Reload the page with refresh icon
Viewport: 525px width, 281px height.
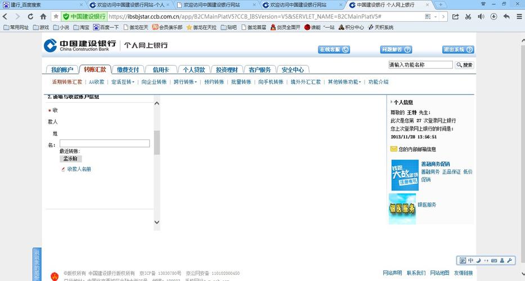pos(30,16)
